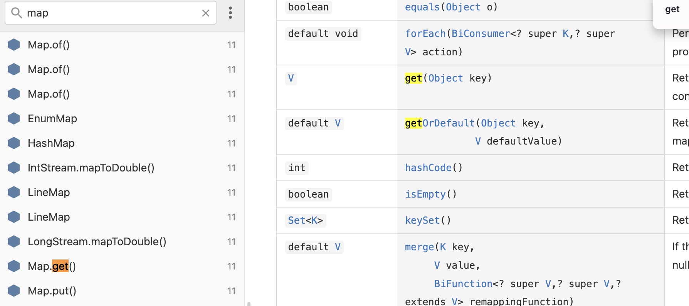Open the forEach method link
Screen dimensions: 689x306
425,33
